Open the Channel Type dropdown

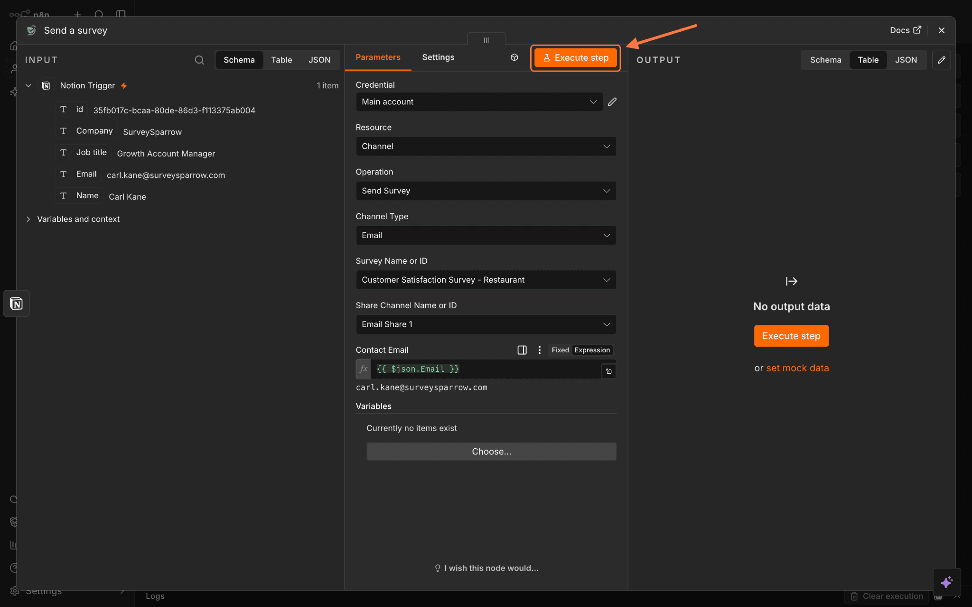coord(486,236)
